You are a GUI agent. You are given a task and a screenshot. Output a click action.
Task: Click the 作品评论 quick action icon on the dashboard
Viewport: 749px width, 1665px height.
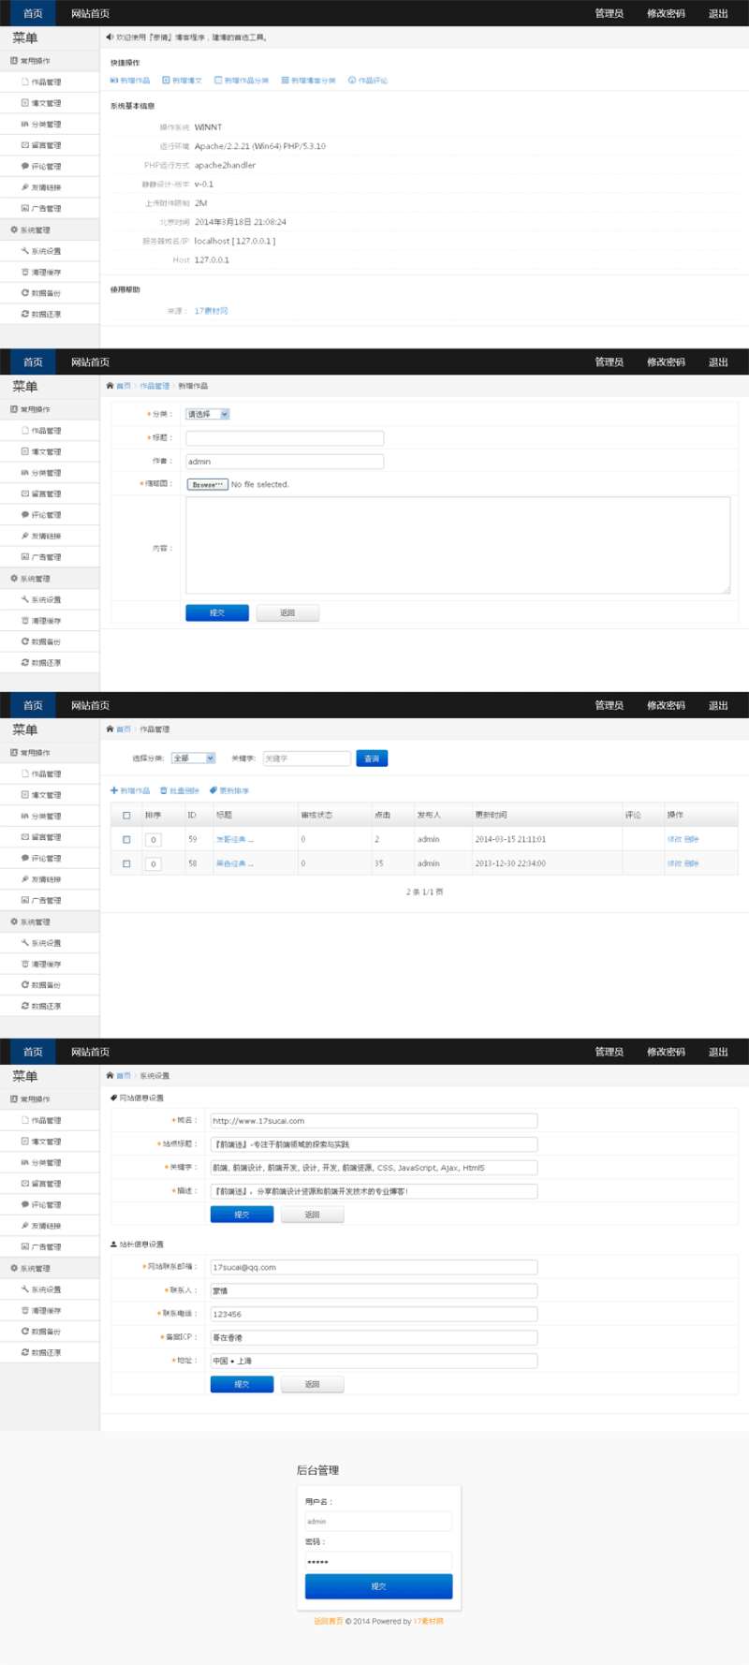352,81
